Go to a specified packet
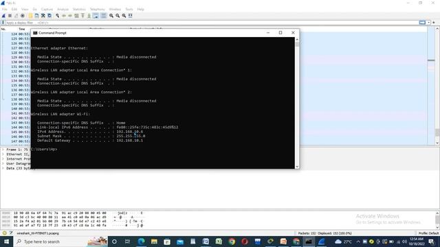 [x=76, y=16]
